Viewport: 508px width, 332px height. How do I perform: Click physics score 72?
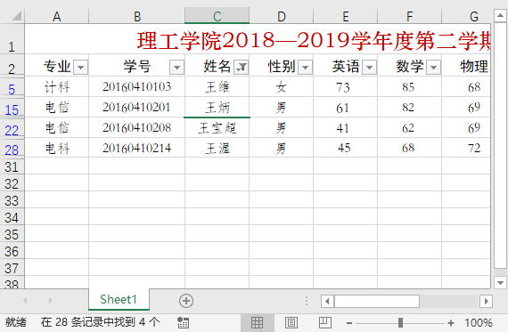466,148
